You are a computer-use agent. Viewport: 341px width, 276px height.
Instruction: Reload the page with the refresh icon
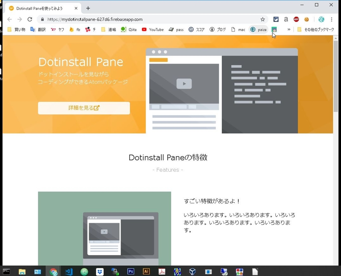[30, 19]
